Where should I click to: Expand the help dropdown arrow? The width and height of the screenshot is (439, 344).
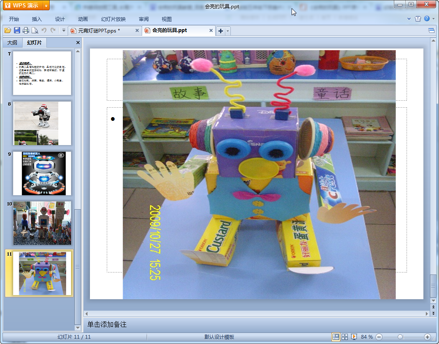[x=434, y=19]
